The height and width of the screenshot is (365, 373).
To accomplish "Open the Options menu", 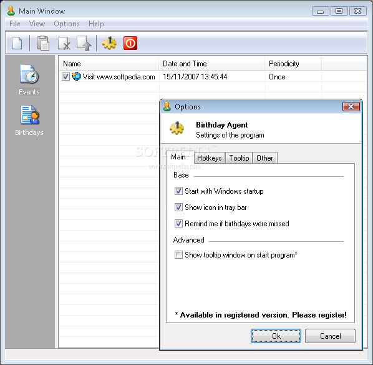I will point(67,24).
